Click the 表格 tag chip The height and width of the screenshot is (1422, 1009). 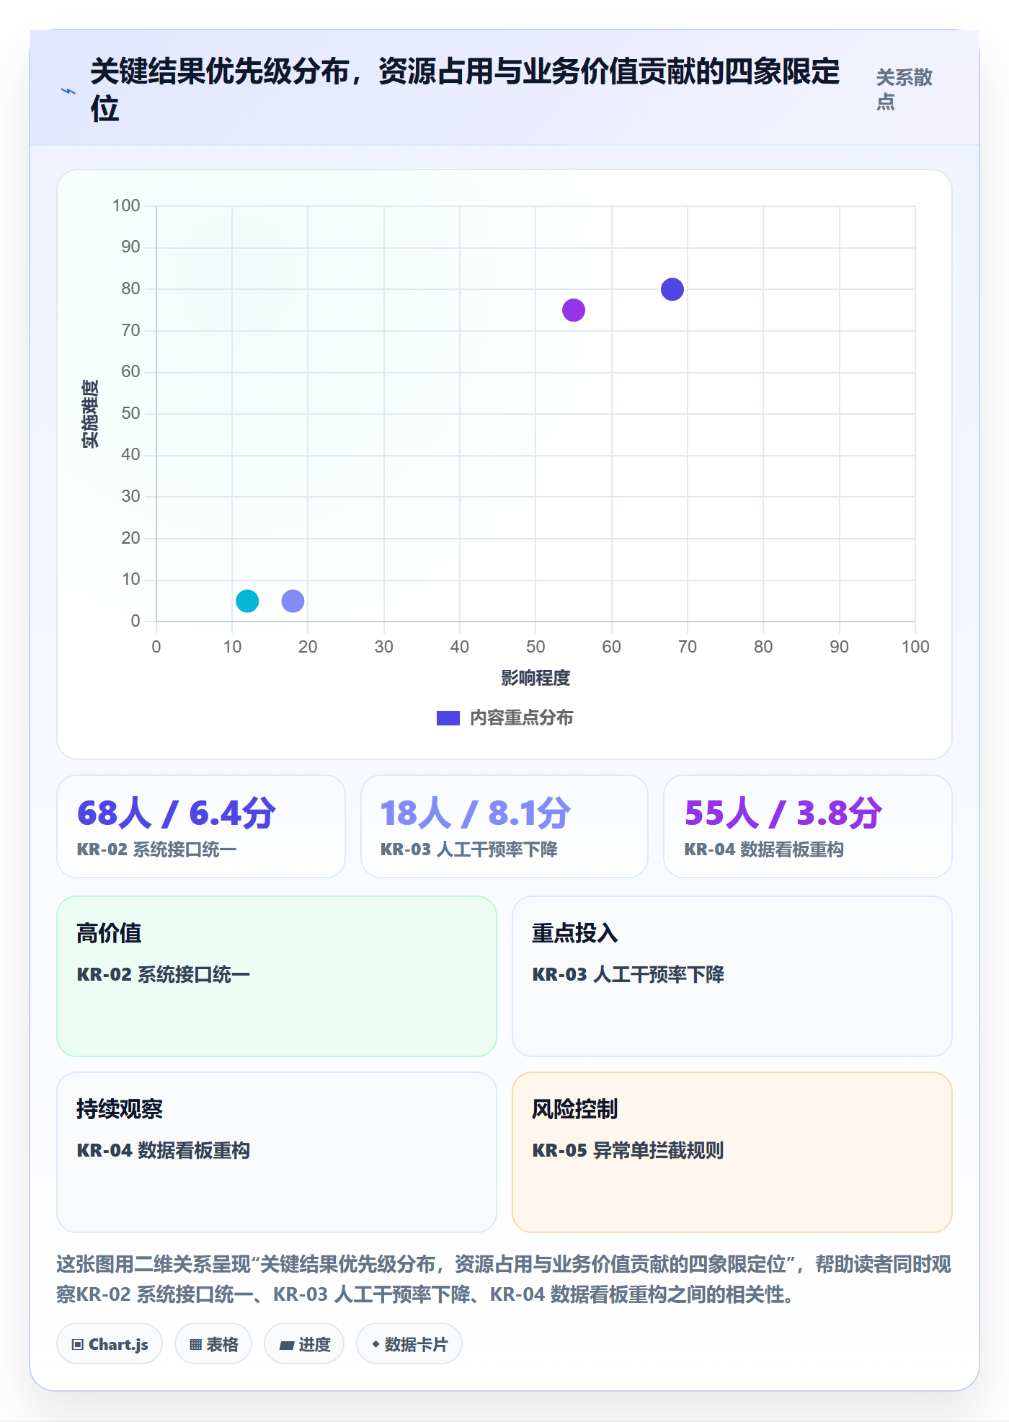coord(213,1344)
